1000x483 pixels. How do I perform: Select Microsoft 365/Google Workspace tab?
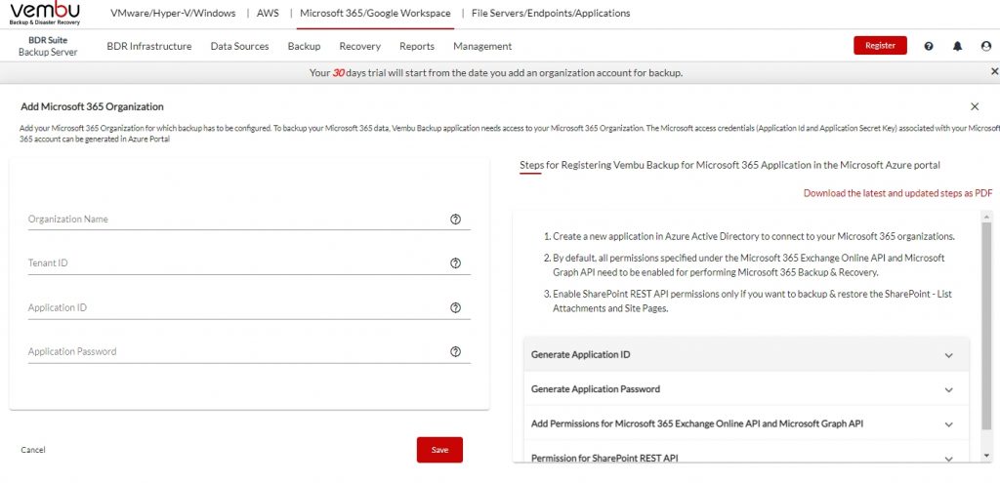click(x=375, y=13)
